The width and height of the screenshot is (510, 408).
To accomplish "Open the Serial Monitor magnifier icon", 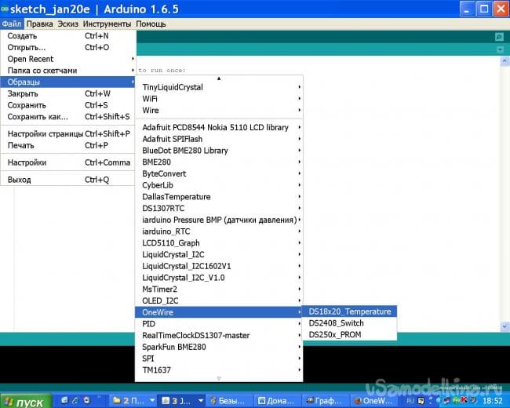I will click(499, 37).
